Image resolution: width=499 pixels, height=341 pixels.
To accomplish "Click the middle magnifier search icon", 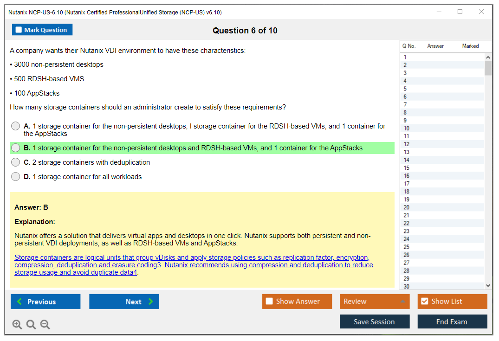I will coord(31,324).
